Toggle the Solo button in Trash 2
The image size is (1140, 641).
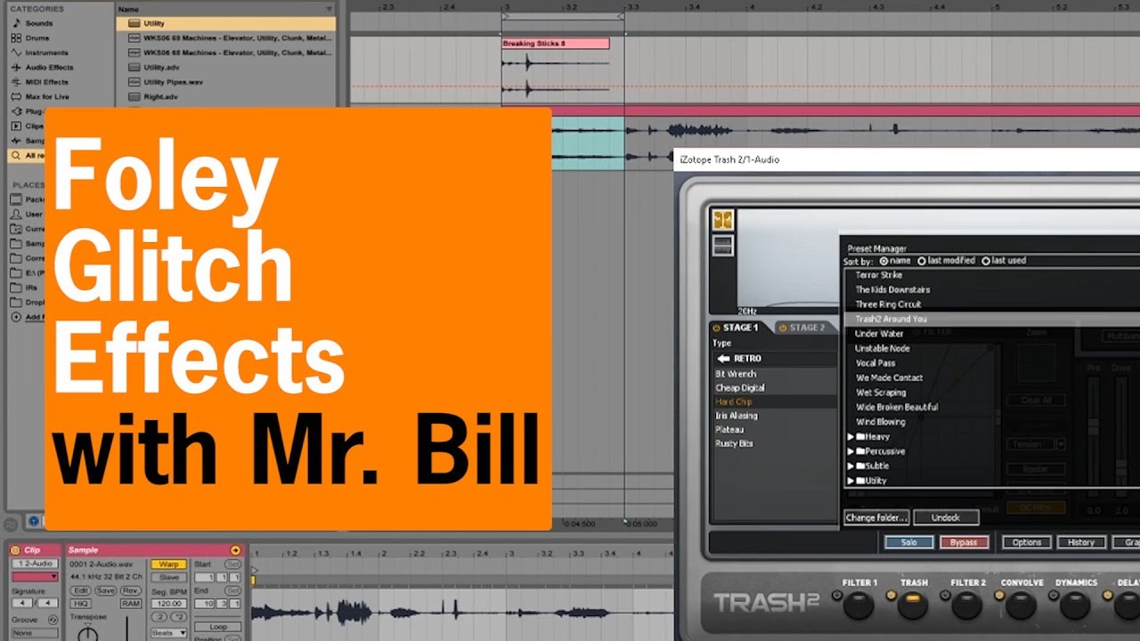click(x=908, y=542)
